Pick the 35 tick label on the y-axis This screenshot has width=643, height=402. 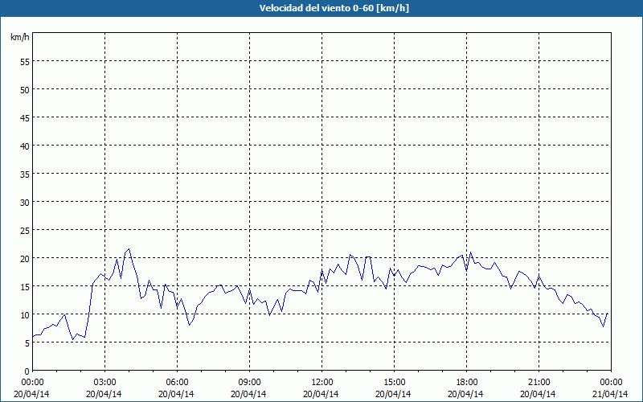pyautogui.click(x=25, y=174)
